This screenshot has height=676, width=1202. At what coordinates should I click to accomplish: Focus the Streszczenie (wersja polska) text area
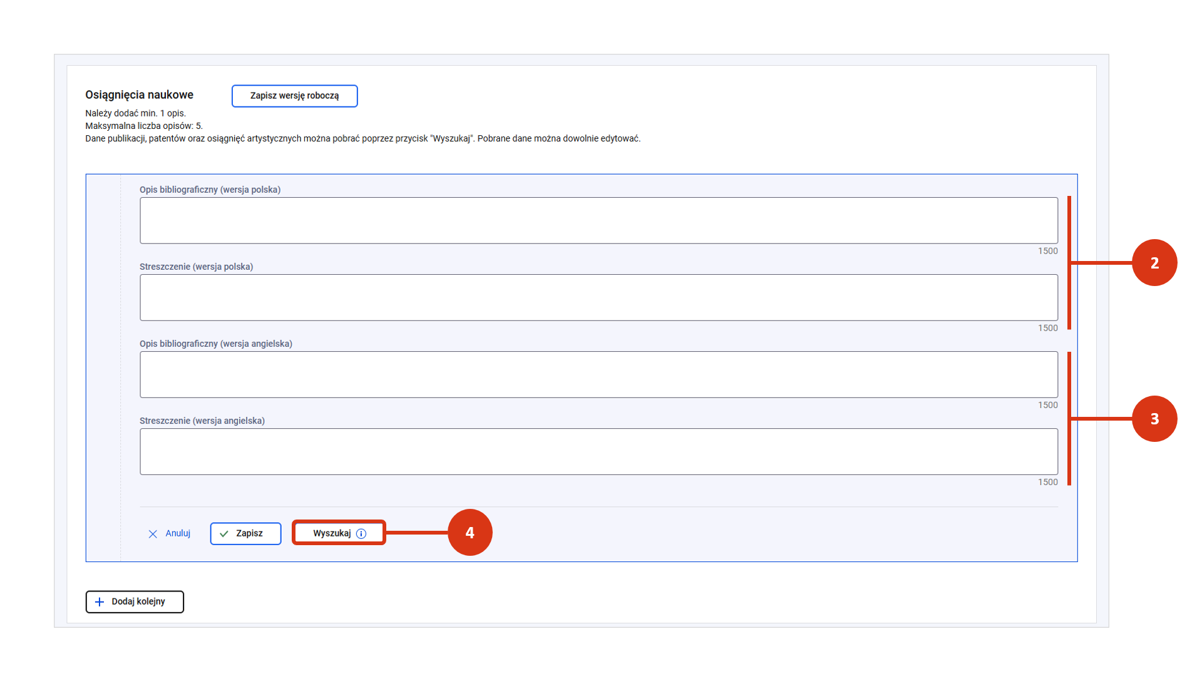pos(598,297)
